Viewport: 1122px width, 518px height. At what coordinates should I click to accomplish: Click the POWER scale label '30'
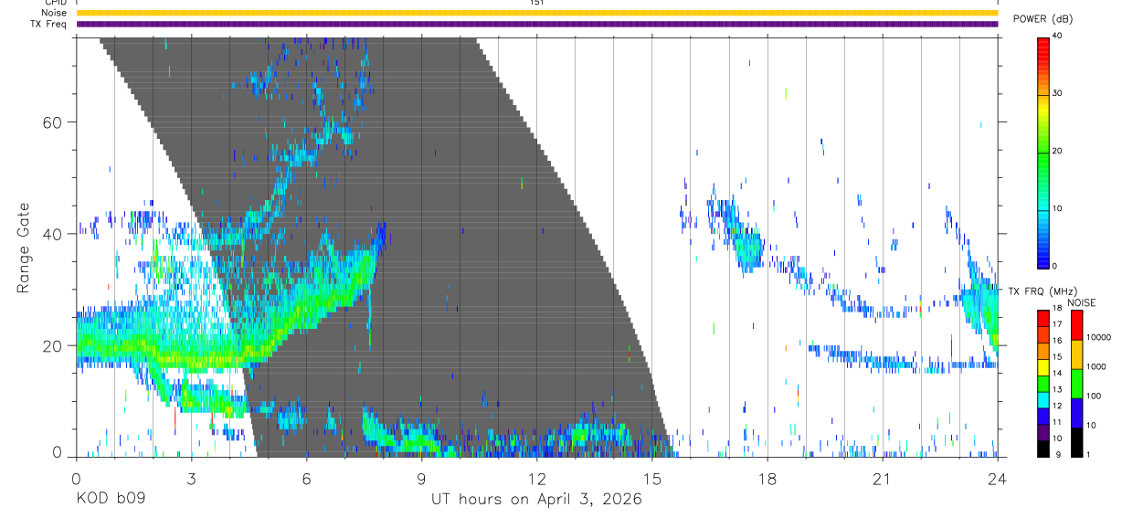point(1056,94)
